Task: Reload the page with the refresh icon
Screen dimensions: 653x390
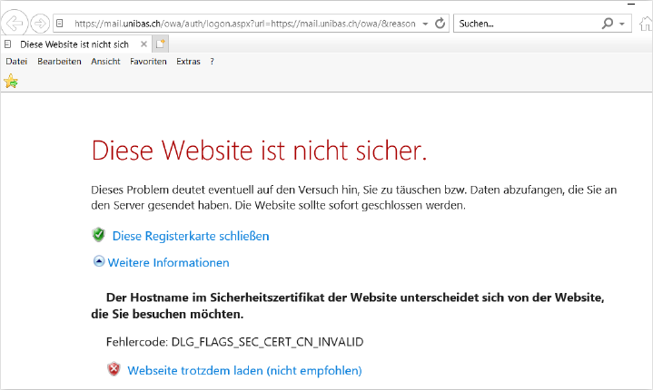Action: pyautogui.click(x=440, y=23)
